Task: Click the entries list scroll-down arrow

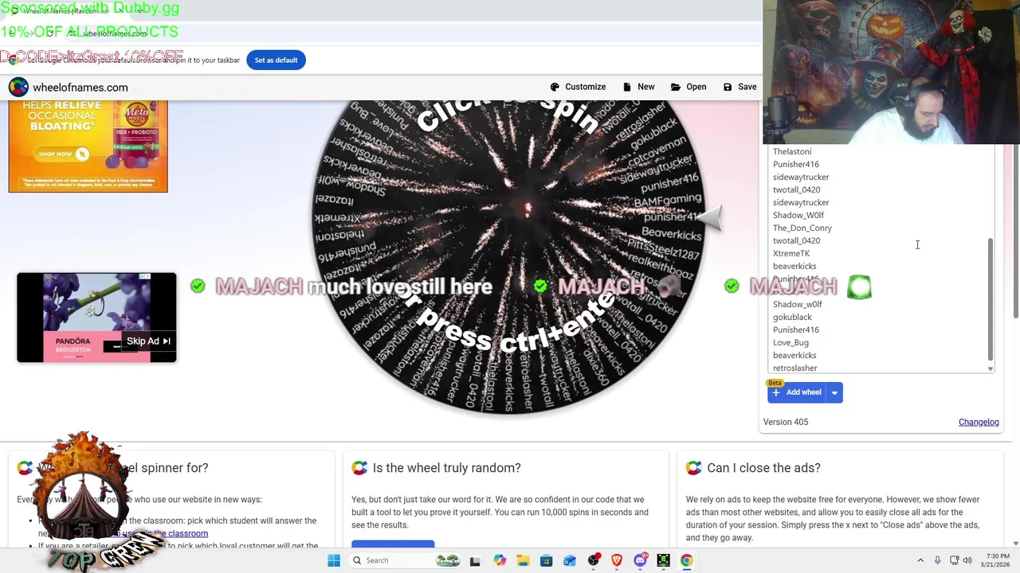Action: click(x=991, y=368)
